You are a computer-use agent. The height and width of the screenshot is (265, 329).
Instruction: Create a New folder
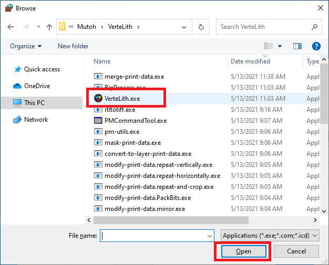tap(73, 46)
